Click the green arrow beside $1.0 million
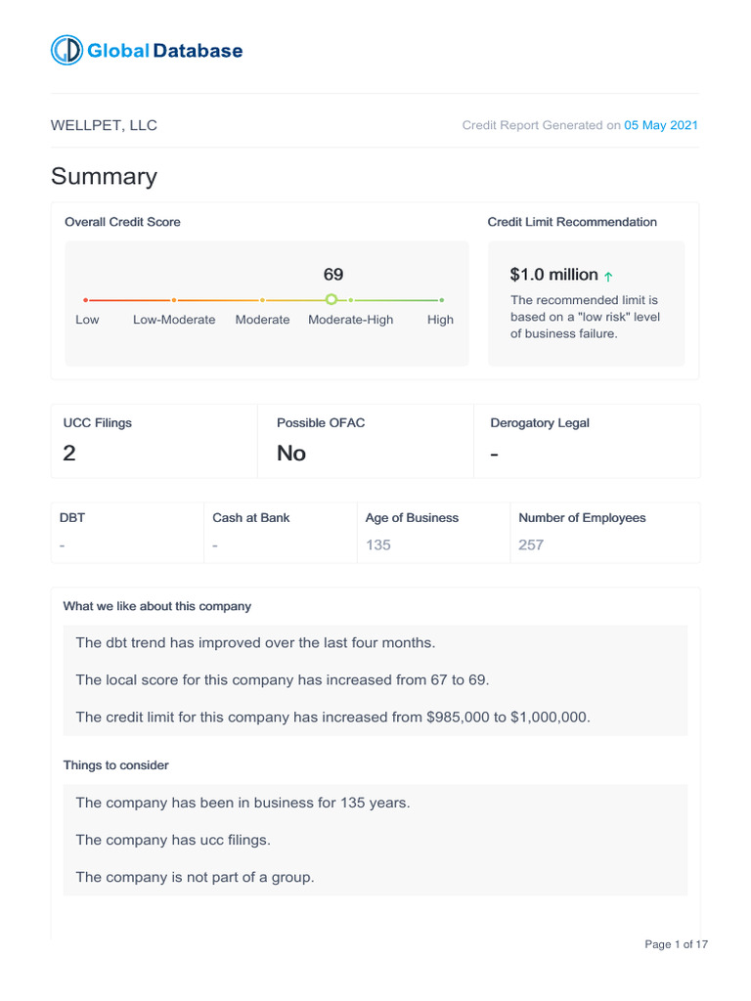This screenshot has width=751, height=1001. (609, 277)
